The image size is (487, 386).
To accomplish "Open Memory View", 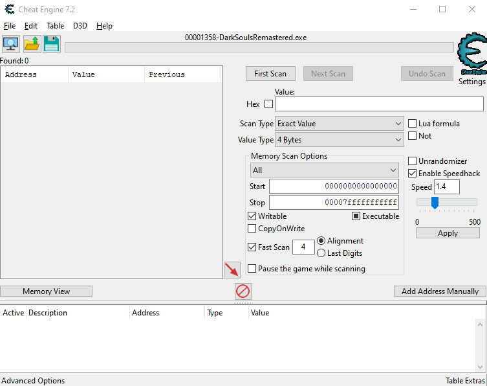I will (47, 291).
